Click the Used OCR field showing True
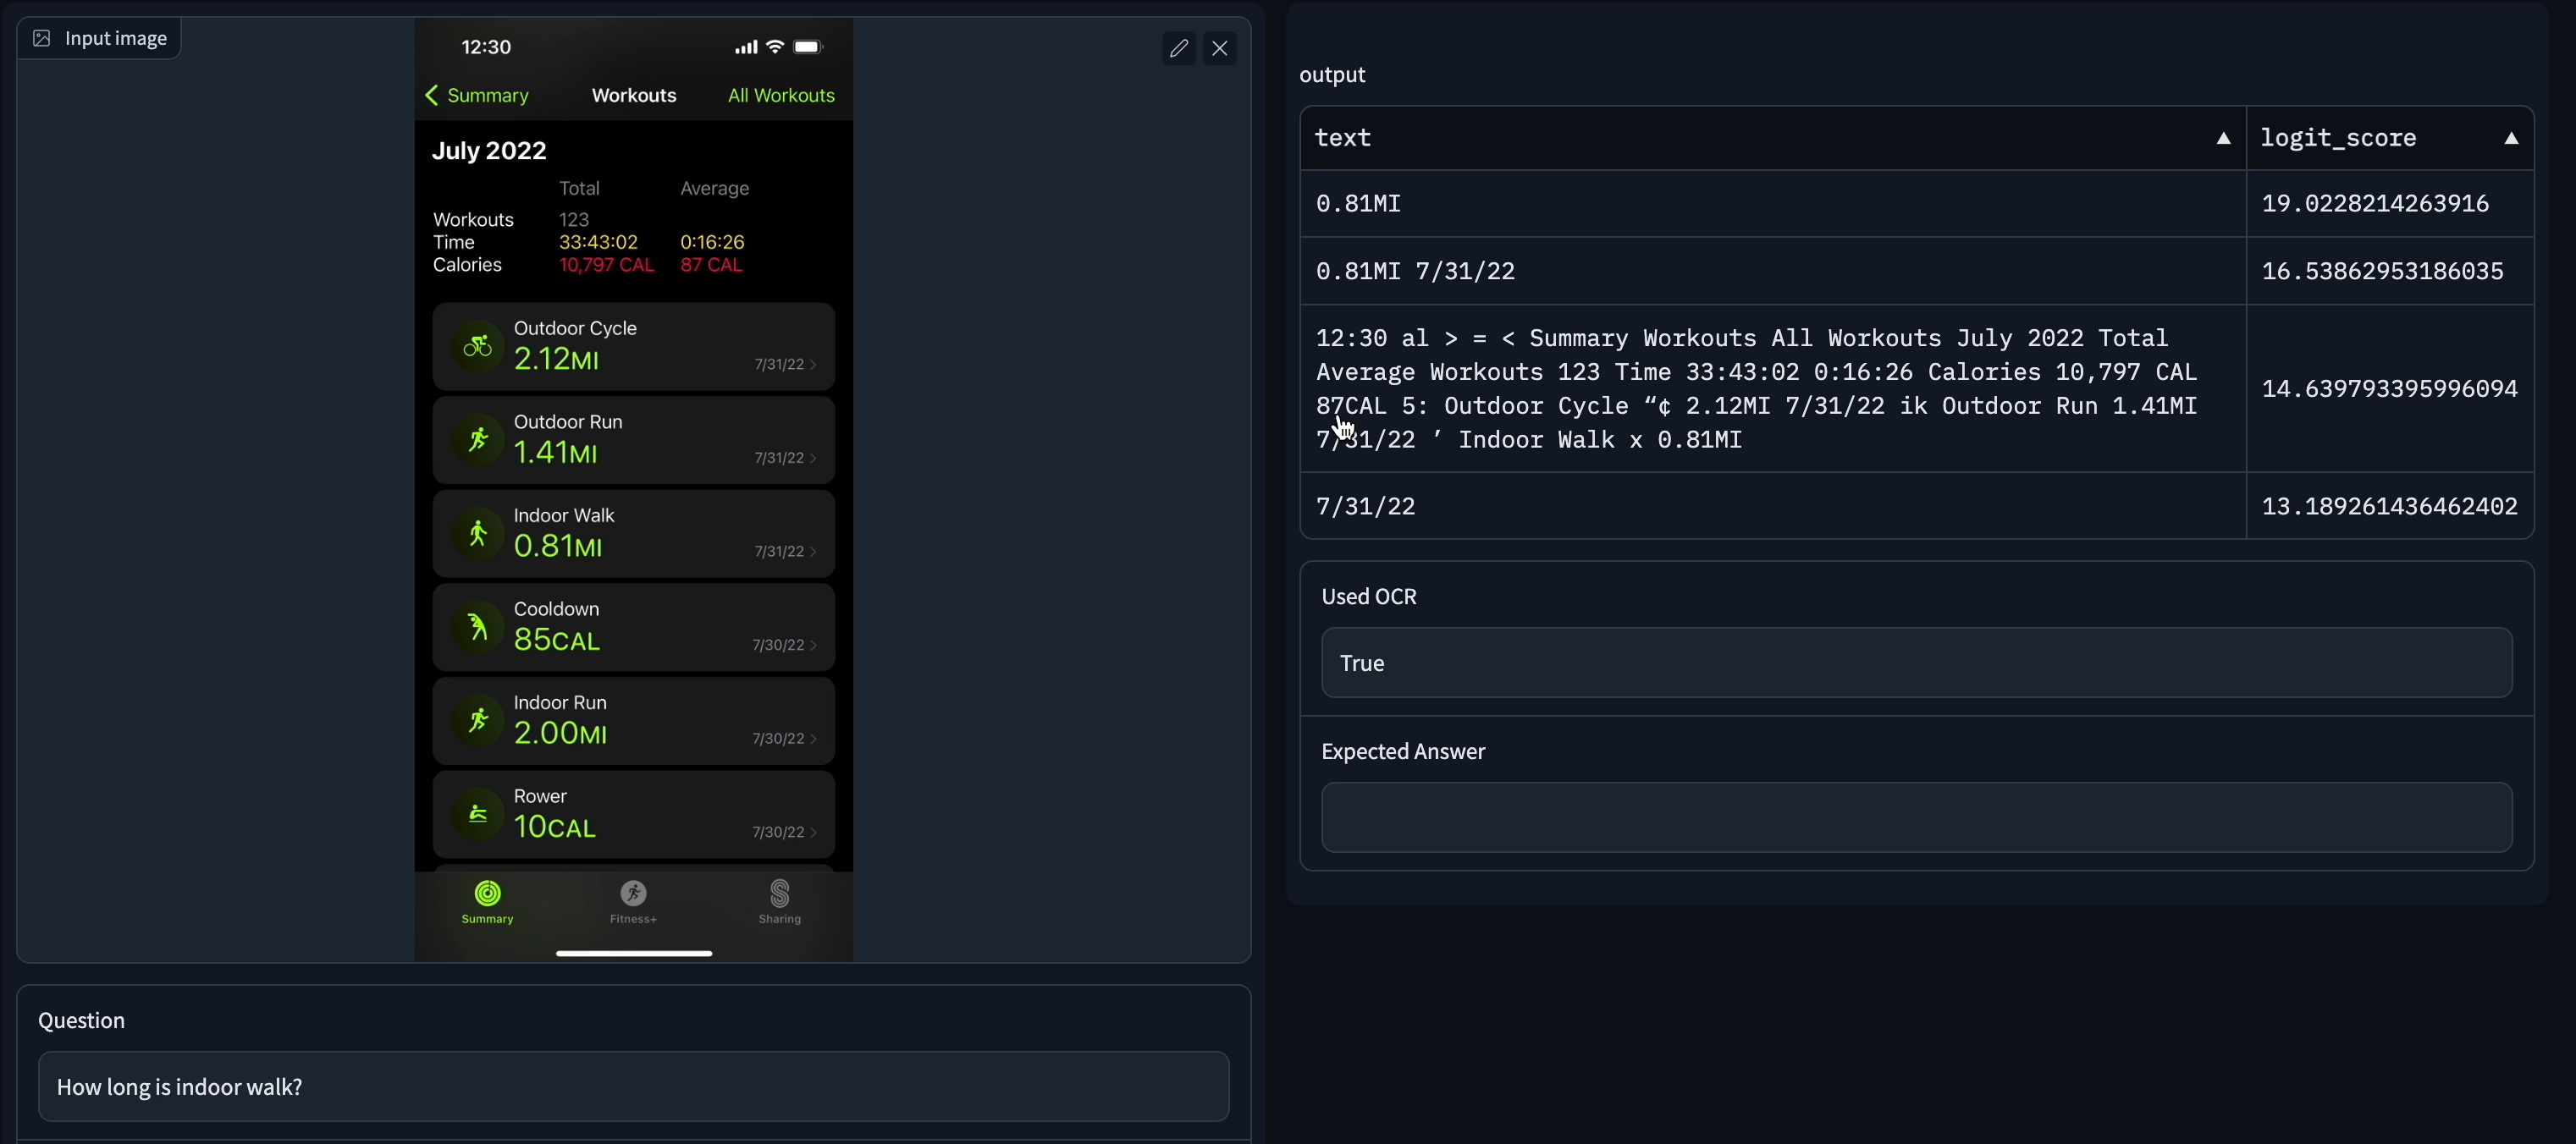Screen dimensions: 2576x1144 (1916, 663)
